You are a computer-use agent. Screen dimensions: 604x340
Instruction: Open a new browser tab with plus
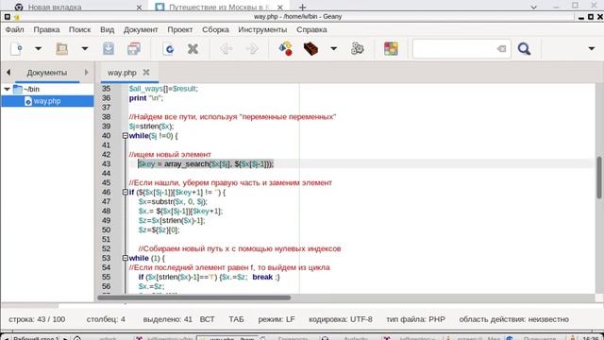pos(302,7)
